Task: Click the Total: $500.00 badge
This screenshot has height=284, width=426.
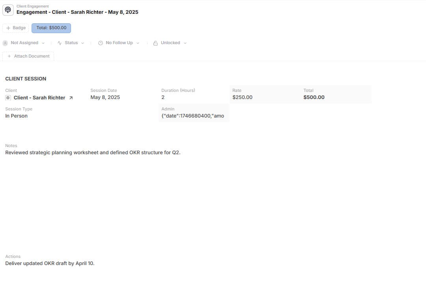Action: coord(51,28)
